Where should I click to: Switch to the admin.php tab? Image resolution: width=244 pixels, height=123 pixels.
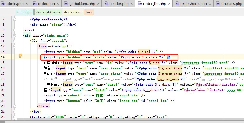click(x=15, y=3)
